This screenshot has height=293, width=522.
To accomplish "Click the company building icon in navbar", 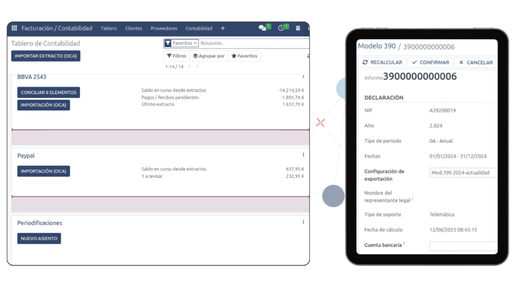I will coord(298,28).
